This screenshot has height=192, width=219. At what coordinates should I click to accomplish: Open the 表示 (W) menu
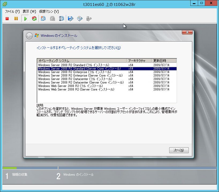pyautogui.click(x=29, y=12)
